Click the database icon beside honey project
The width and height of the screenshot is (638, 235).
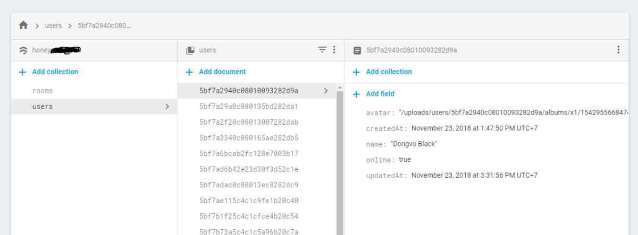tap(23, 50)
